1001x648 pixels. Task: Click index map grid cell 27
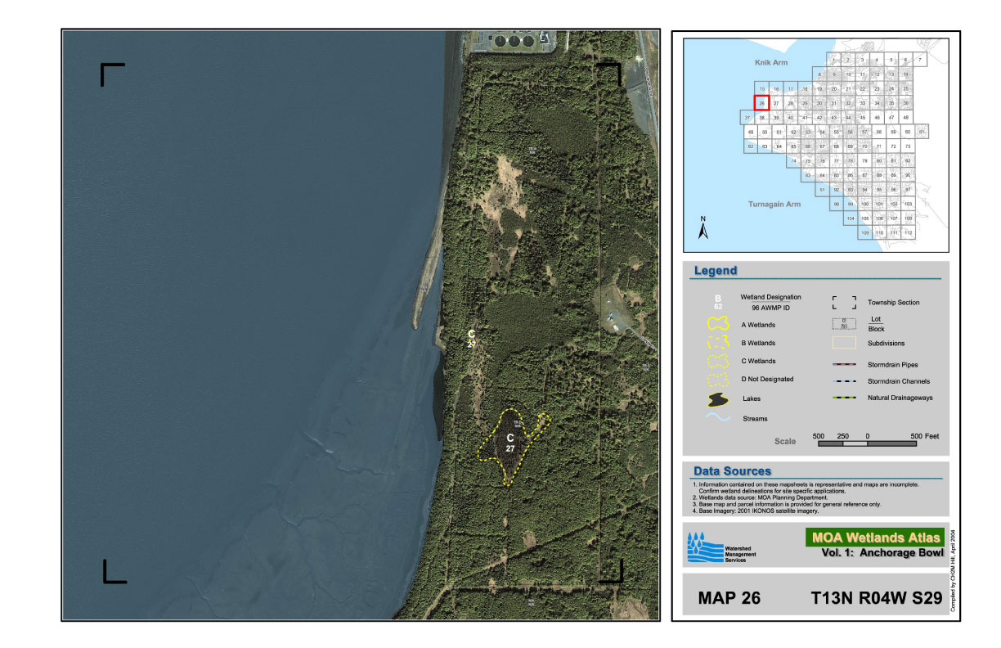776,104
